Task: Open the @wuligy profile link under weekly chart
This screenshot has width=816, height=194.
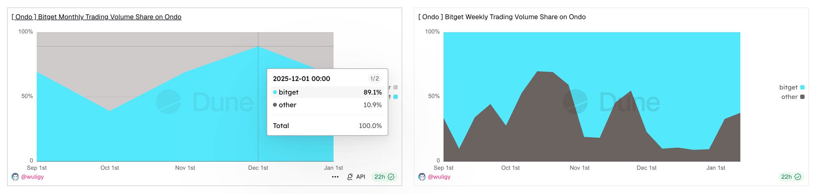Action: [x=439, y=177]
